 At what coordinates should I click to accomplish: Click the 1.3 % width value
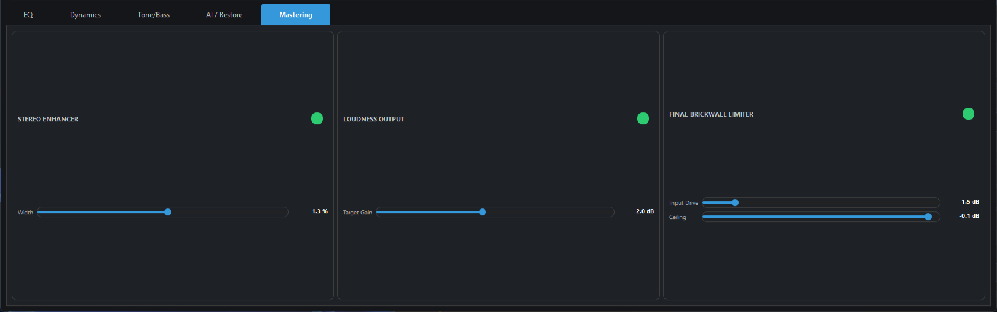point(320,211)
